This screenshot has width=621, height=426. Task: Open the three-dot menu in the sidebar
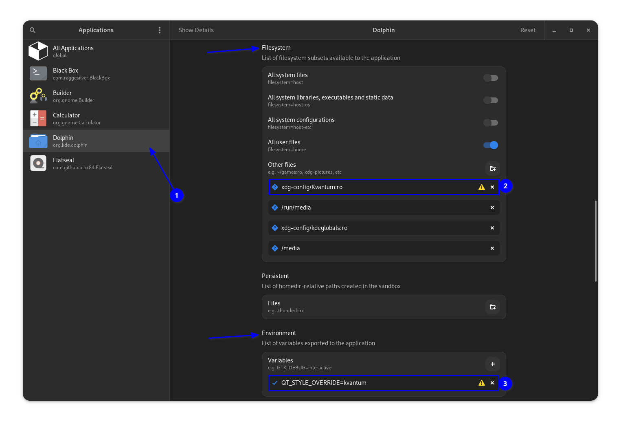pyautogui.click(x=160, y=30)
